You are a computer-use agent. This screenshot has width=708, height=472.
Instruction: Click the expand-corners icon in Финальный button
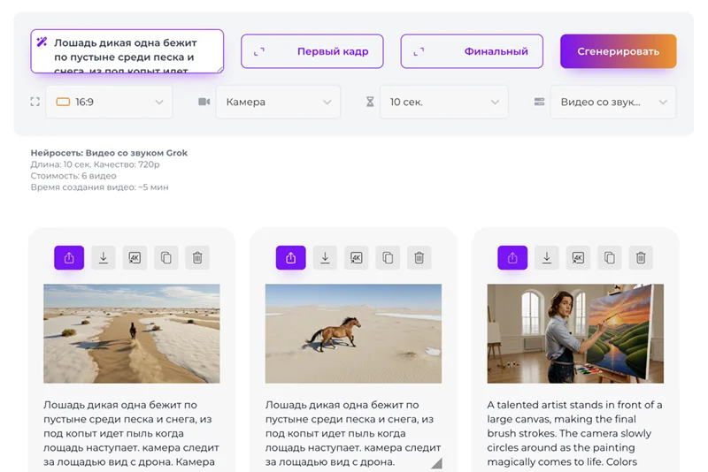coord(419,52)
